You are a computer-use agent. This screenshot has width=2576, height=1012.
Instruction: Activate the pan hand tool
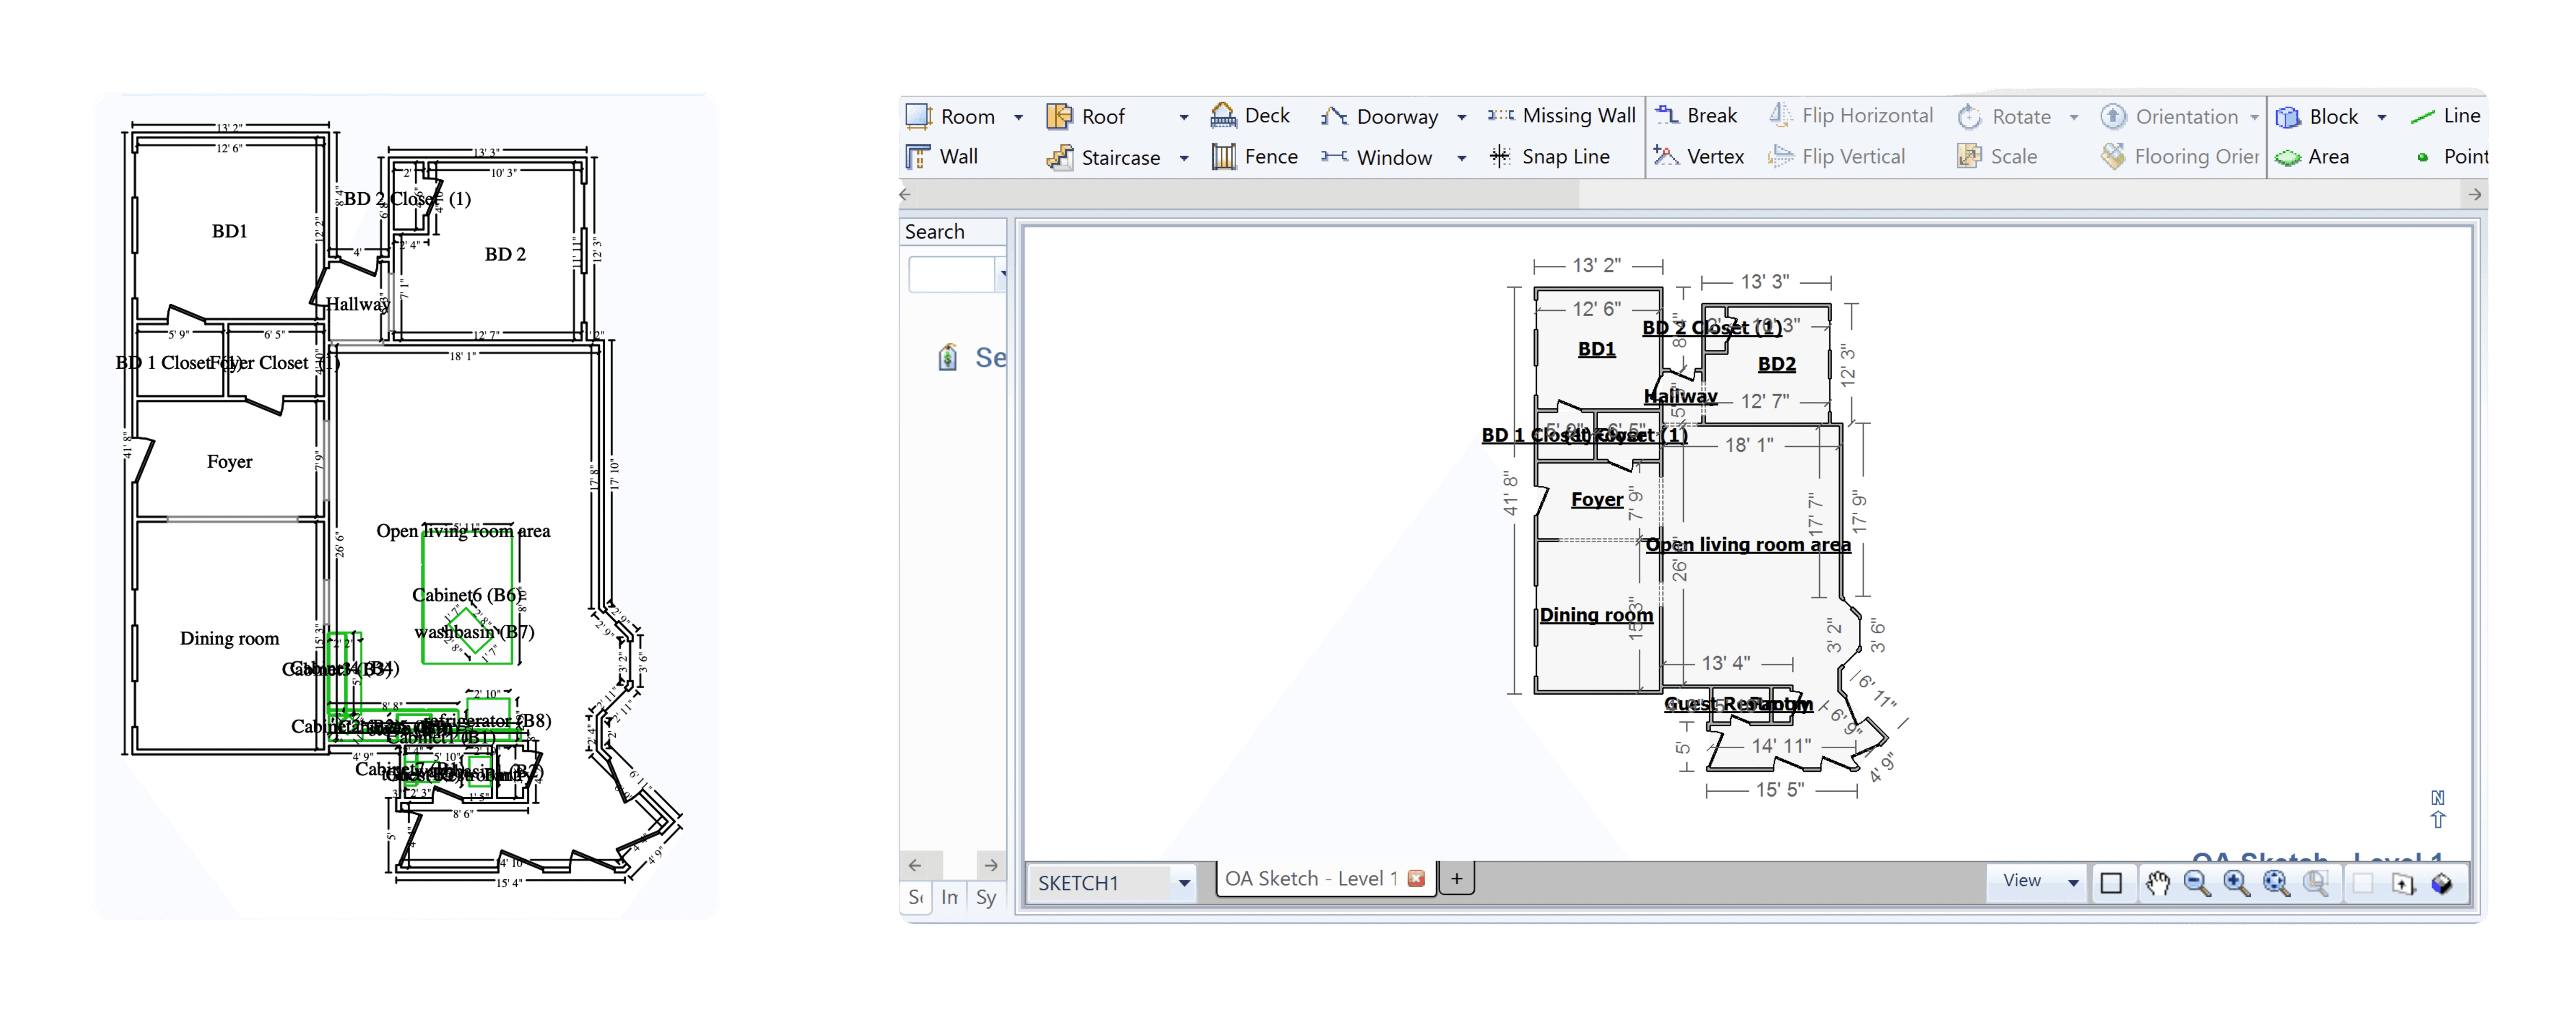click(2157, 883)
